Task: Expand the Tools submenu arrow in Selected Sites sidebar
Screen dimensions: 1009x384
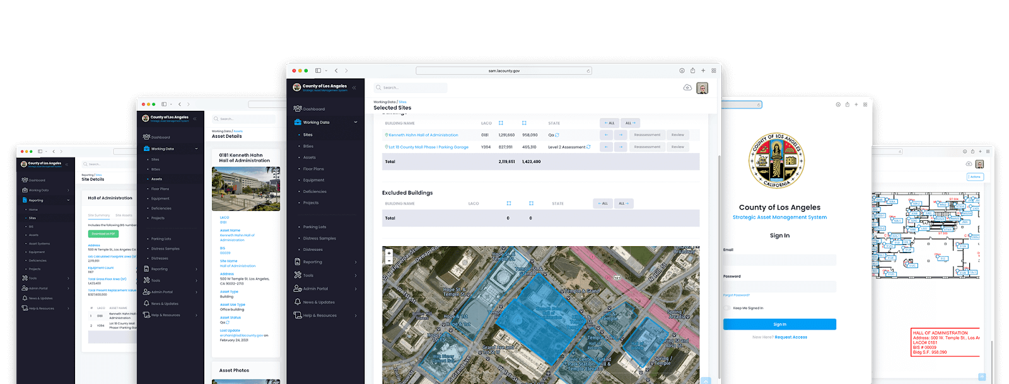Action: [x=356, y=275]
